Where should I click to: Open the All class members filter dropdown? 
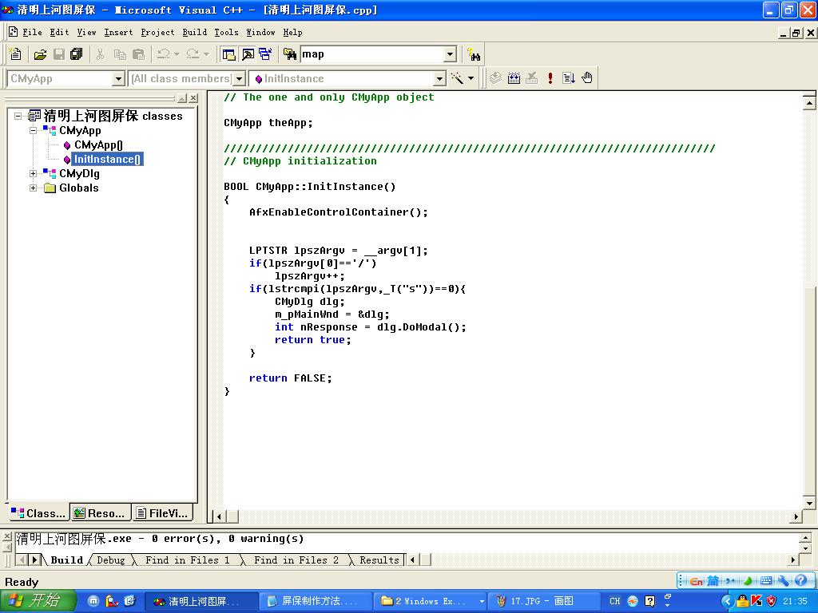(239, 79)
